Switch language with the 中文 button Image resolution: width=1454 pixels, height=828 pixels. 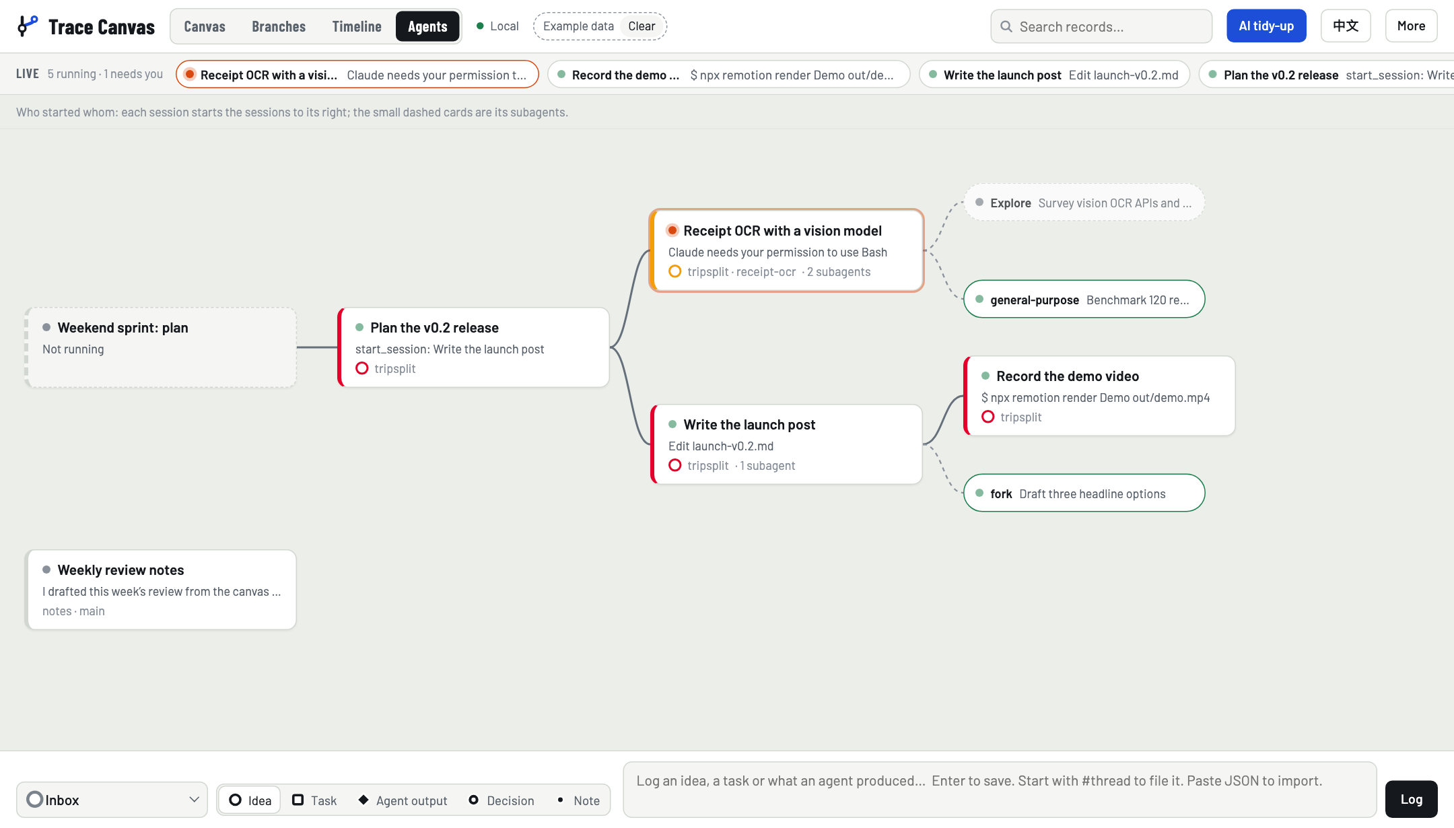coord(1346,26)
